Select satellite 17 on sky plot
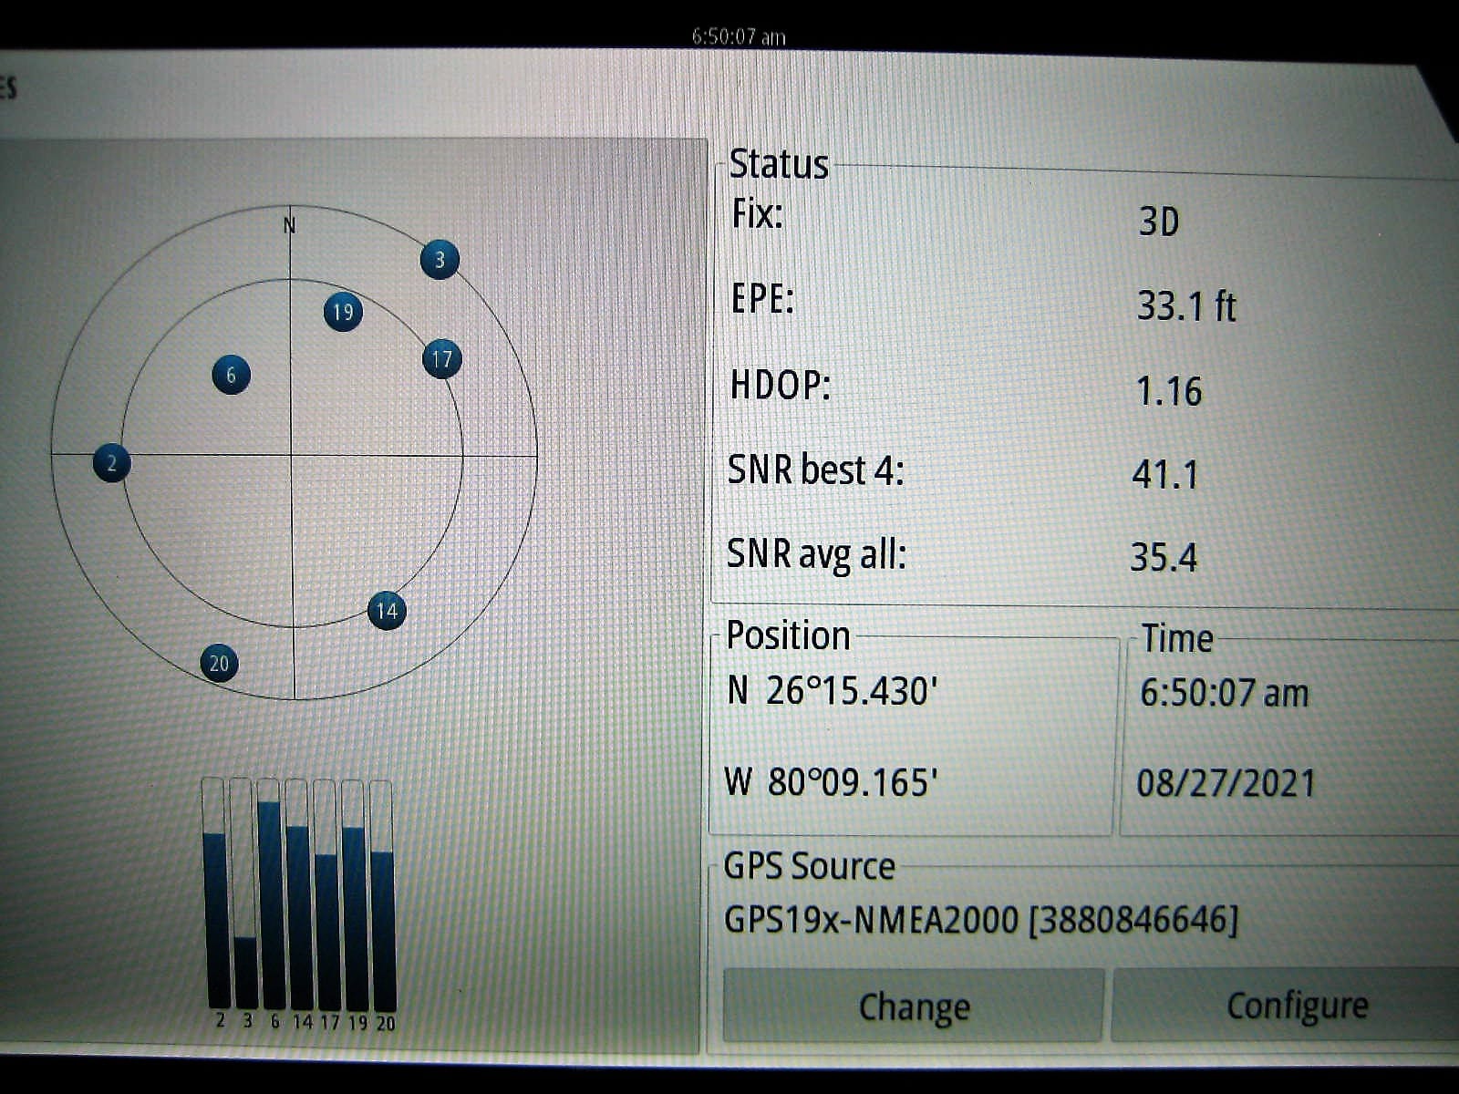The width and height of the screenshot is (1459, 1094). [442, 359]
